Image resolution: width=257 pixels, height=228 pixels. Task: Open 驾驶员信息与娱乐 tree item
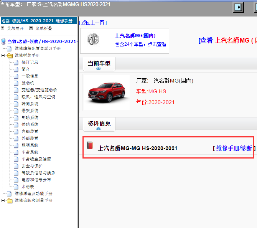coord(38,173)
